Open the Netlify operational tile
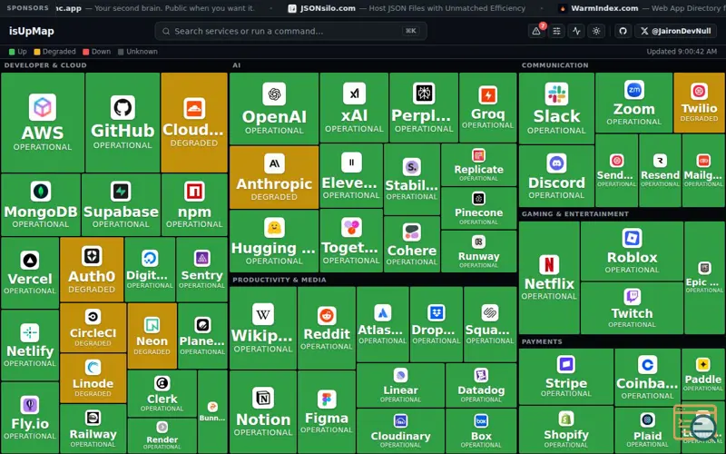 (x=30, y=345)
